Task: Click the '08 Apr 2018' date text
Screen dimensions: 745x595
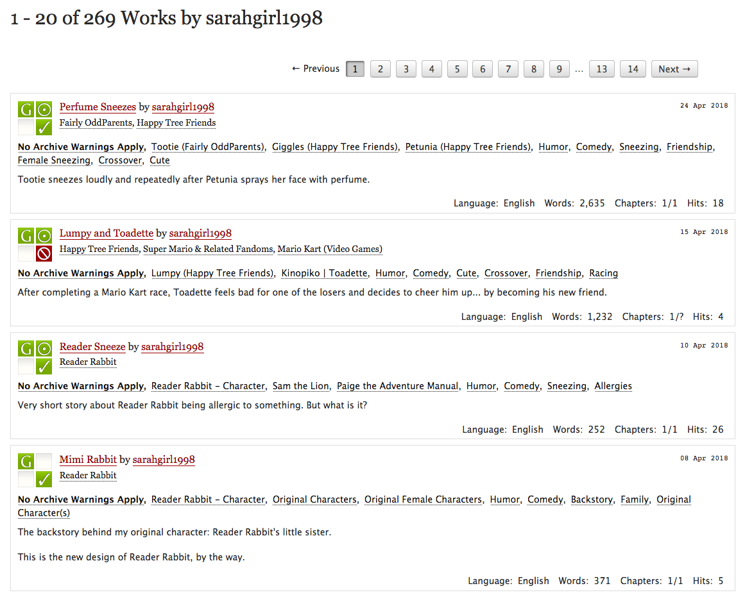Action: click(x=704, y=458)
